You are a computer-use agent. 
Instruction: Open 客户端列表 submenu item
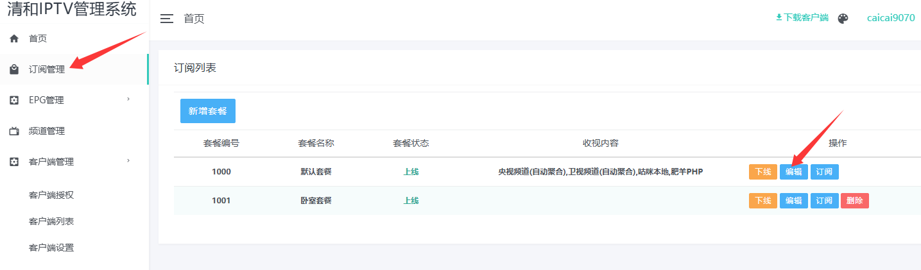[x=51, y=221]
